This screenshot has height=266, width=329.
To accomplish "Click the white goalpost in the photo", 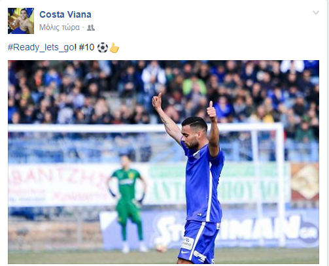I will 281,185.
